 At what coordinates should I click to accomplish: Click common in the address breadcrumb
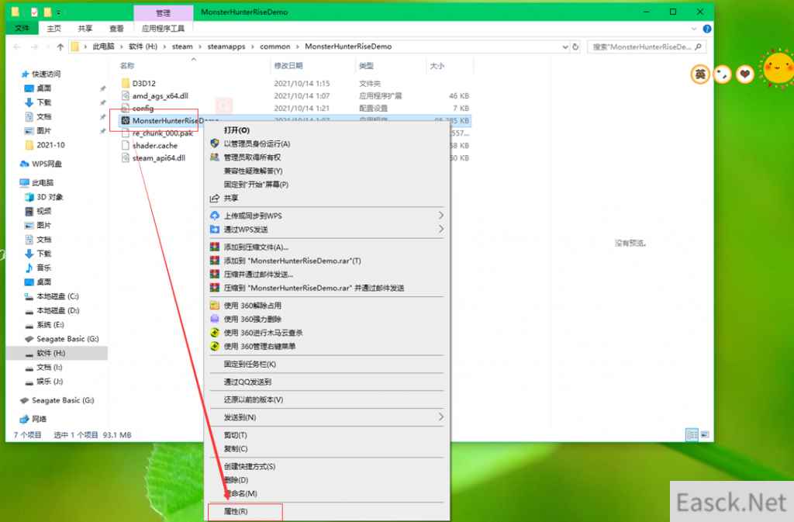point(275,47)
